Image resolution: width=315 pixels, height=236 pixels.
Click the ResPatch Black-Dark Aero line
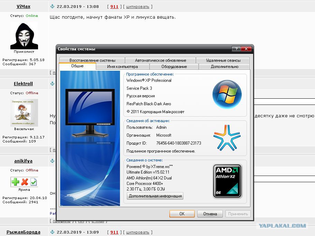click(149, 104)
